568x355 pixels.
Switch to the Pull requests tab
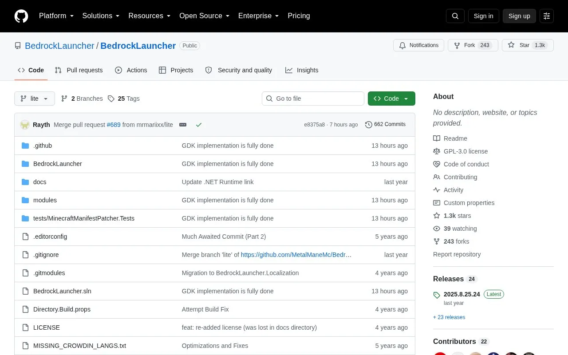79,70
